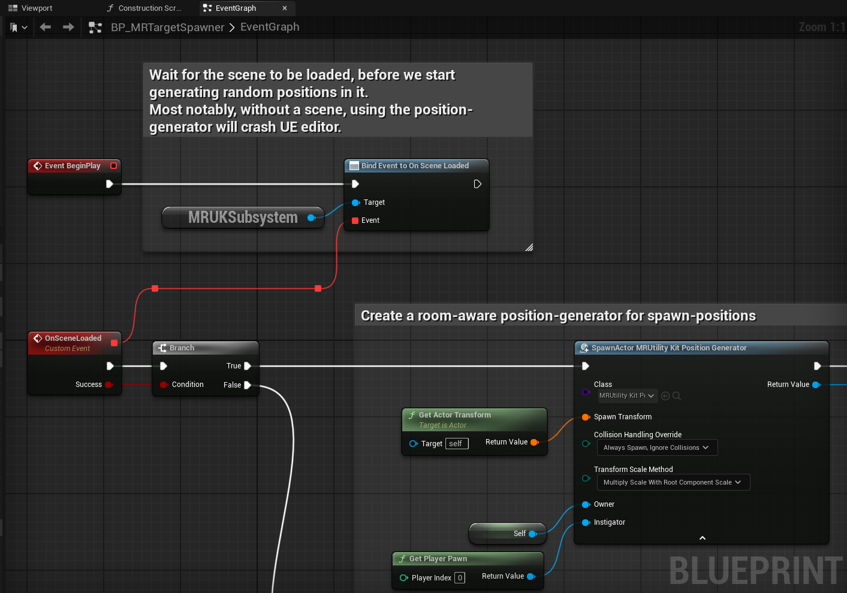
Task: Click the blueprint graph icon beside BP_MRTargetSpawner
Action: pos(95,28)
